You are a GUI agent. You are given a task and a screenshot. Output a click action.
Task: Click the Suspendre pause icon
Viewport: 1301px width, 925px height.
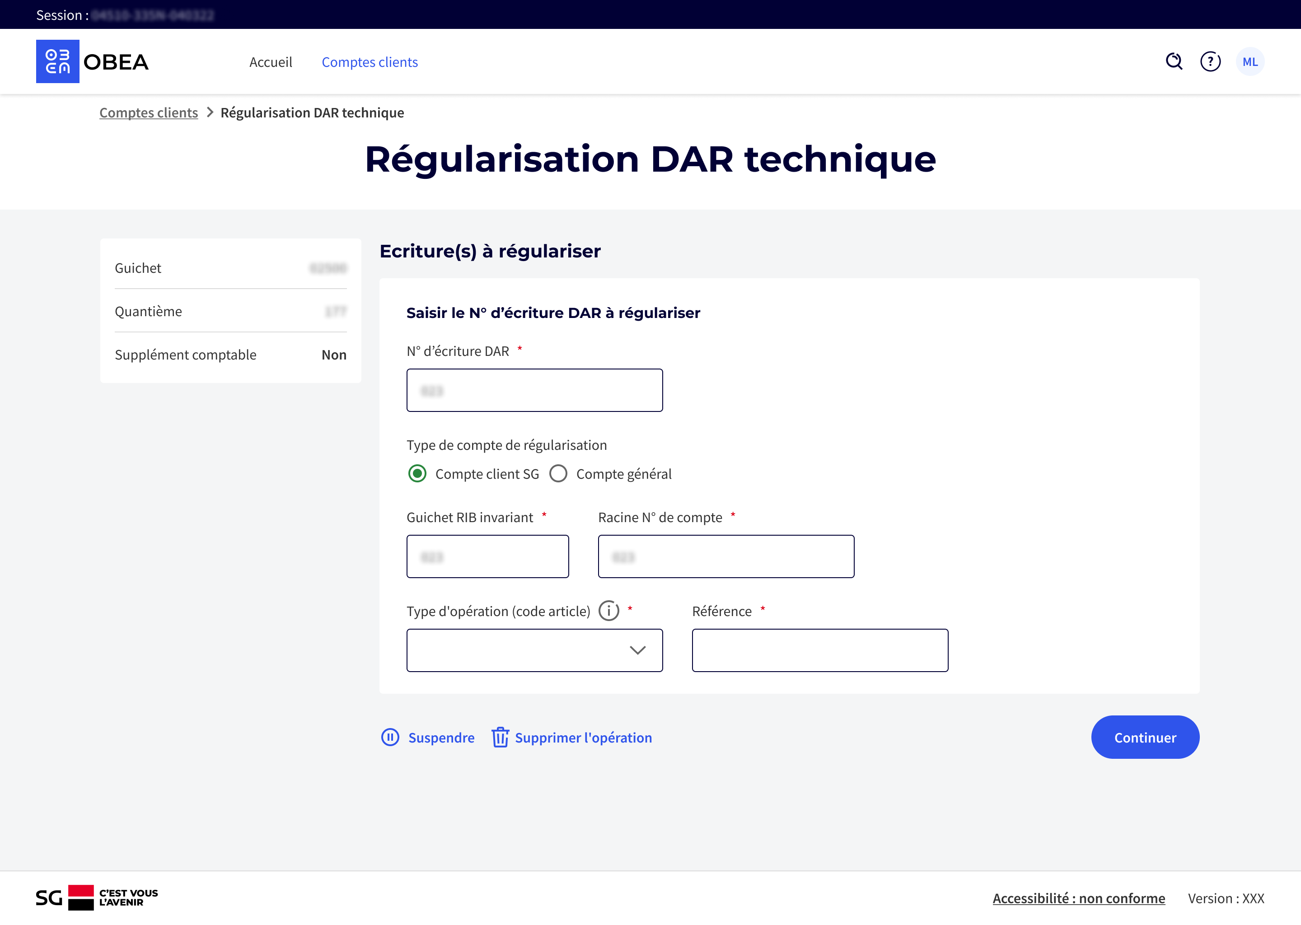click(x=390, y=737)
